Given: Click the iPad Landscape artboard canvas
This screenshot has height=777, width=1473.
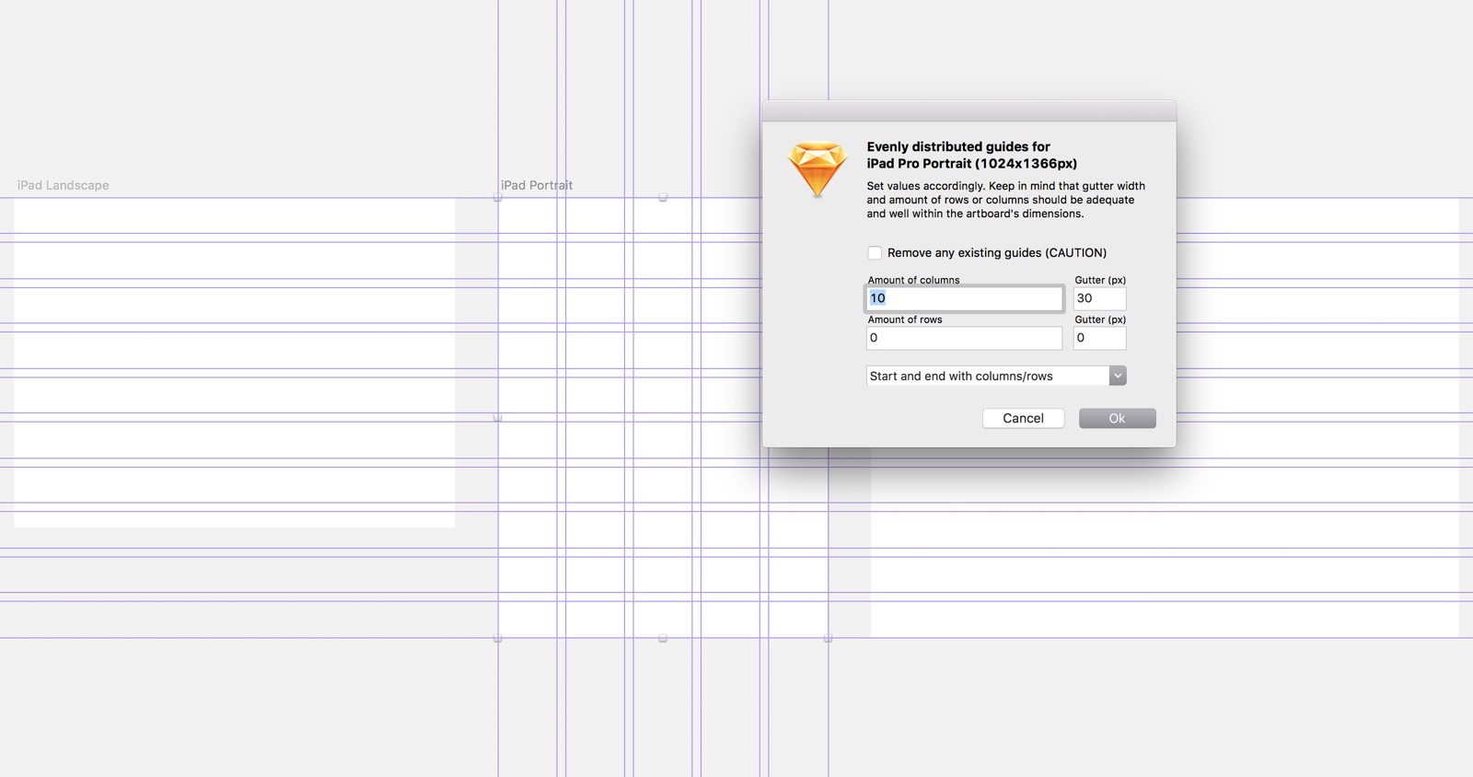Looking at the screenshot, I should click(x=235, y=363).
